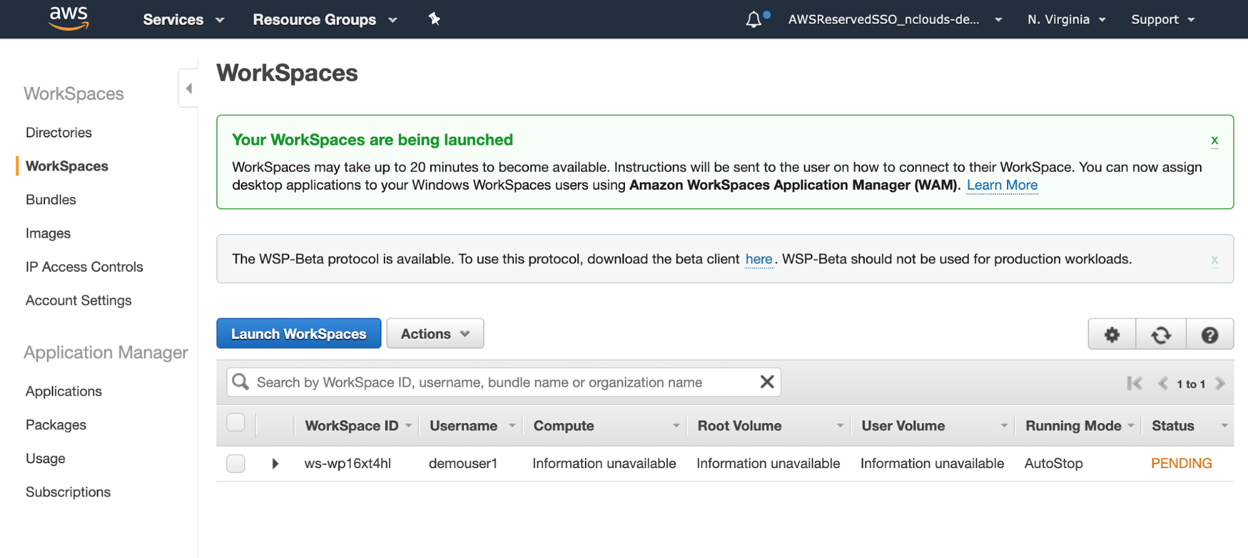Open the notifications bell icon
1248x558 pixels.
click(754, 19)
